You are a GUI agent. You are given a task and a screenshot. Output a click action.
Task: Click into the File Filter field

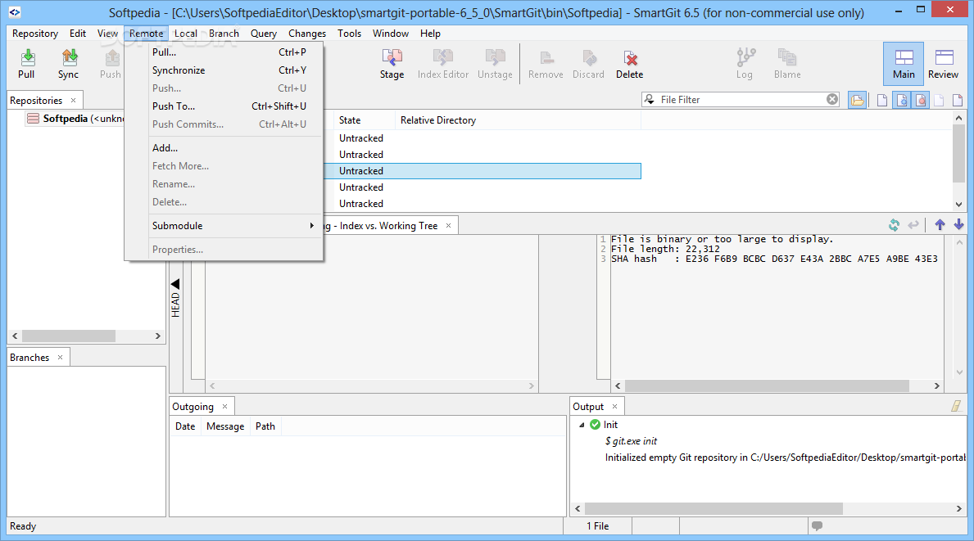point(741,99)
